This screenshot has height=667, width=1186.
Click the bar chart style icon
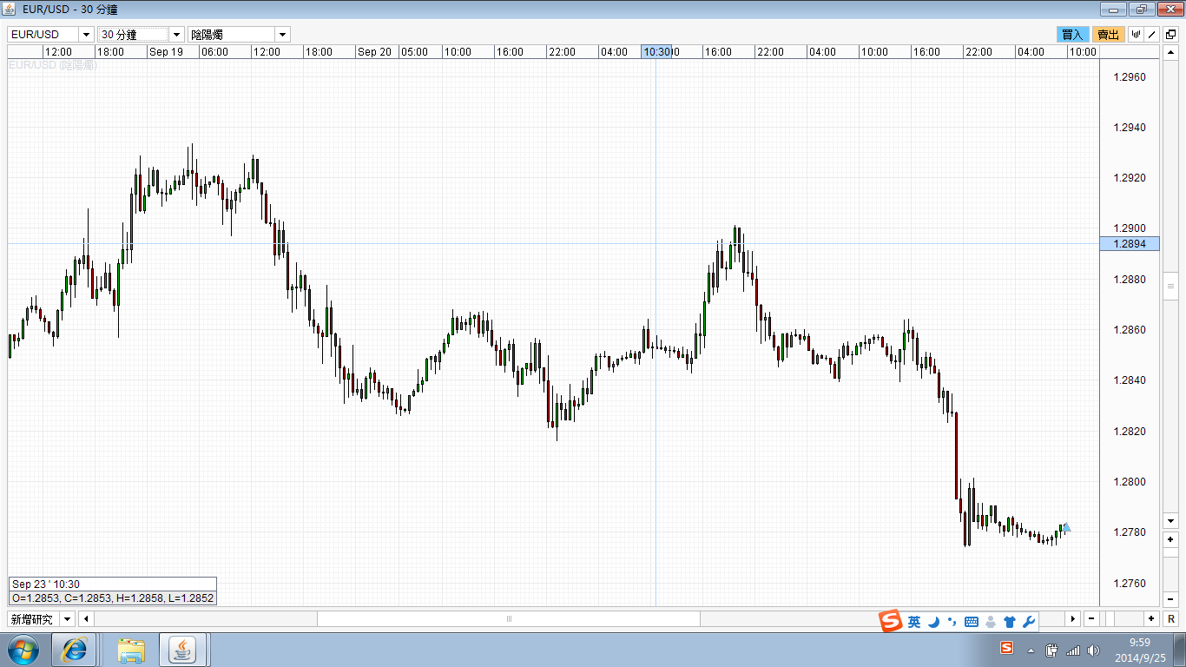click(x=1136, y=35)
